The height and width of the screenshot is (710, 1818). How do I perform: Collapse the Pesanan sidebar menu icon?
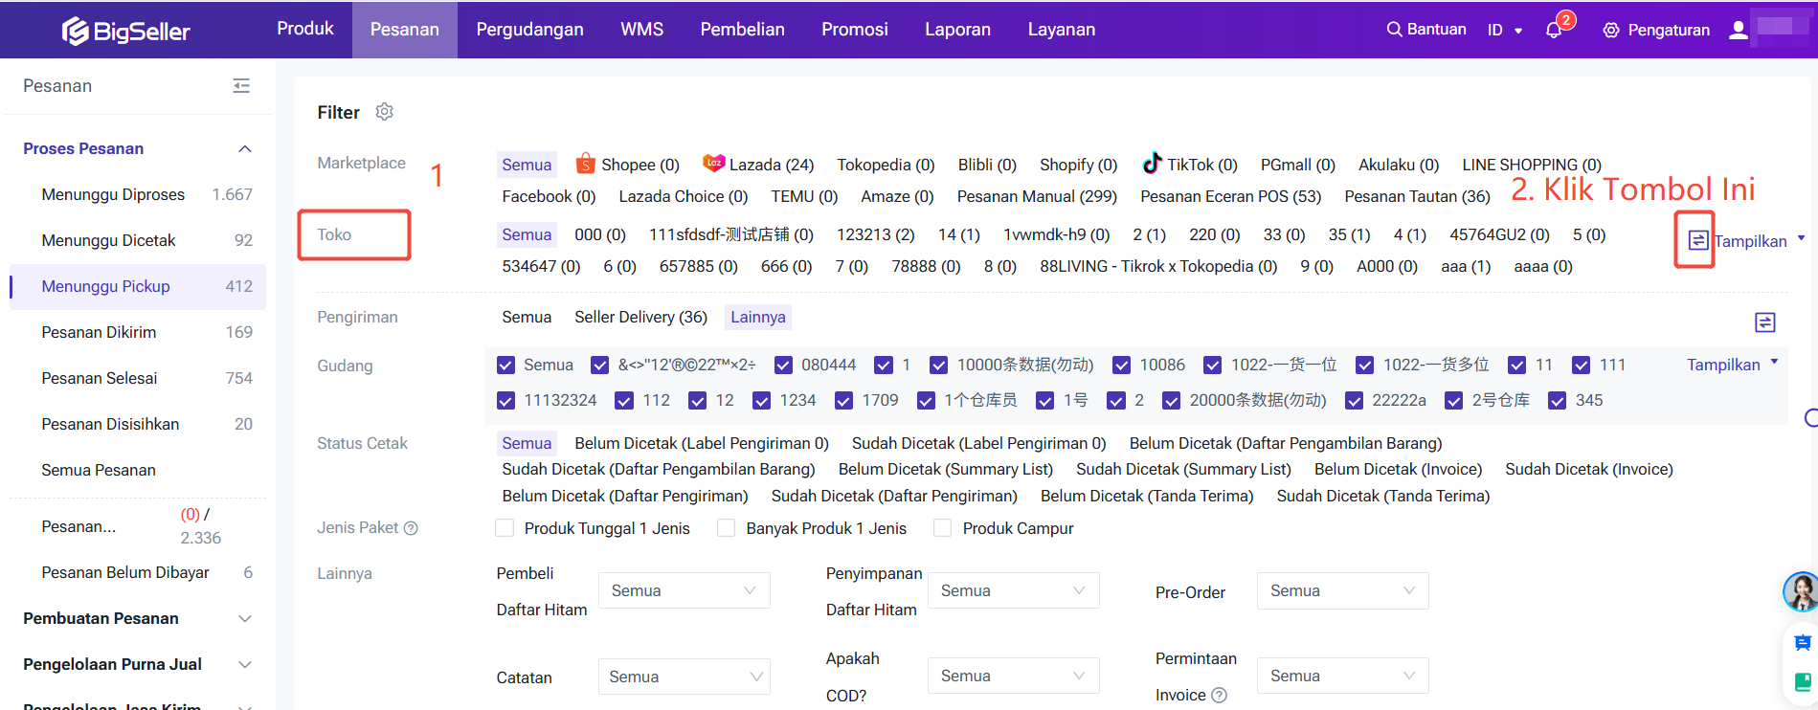point(241,86)
